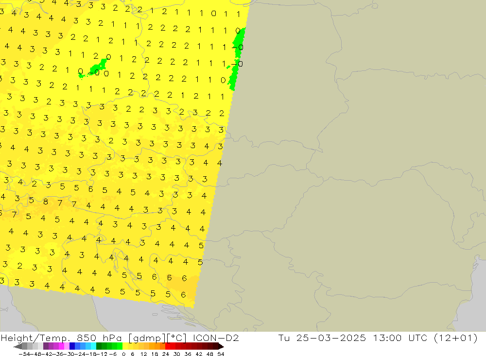Image resolution: width=486 pixels, height=356 pixels.
Task: Click the '[gdmp][°C]' units label
Action: (x=157, y=338)
